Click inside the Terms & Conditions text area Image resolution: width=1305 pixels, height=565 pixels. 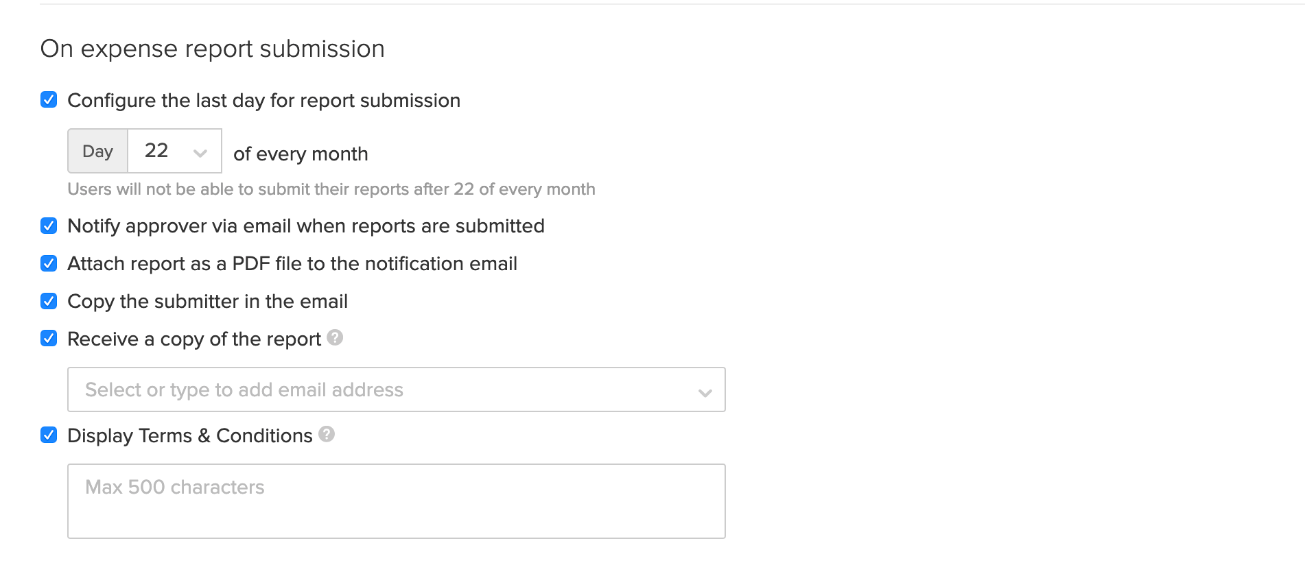395,501
